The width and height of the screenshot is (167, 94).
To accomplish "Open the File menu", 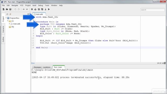I will [3, 5].
